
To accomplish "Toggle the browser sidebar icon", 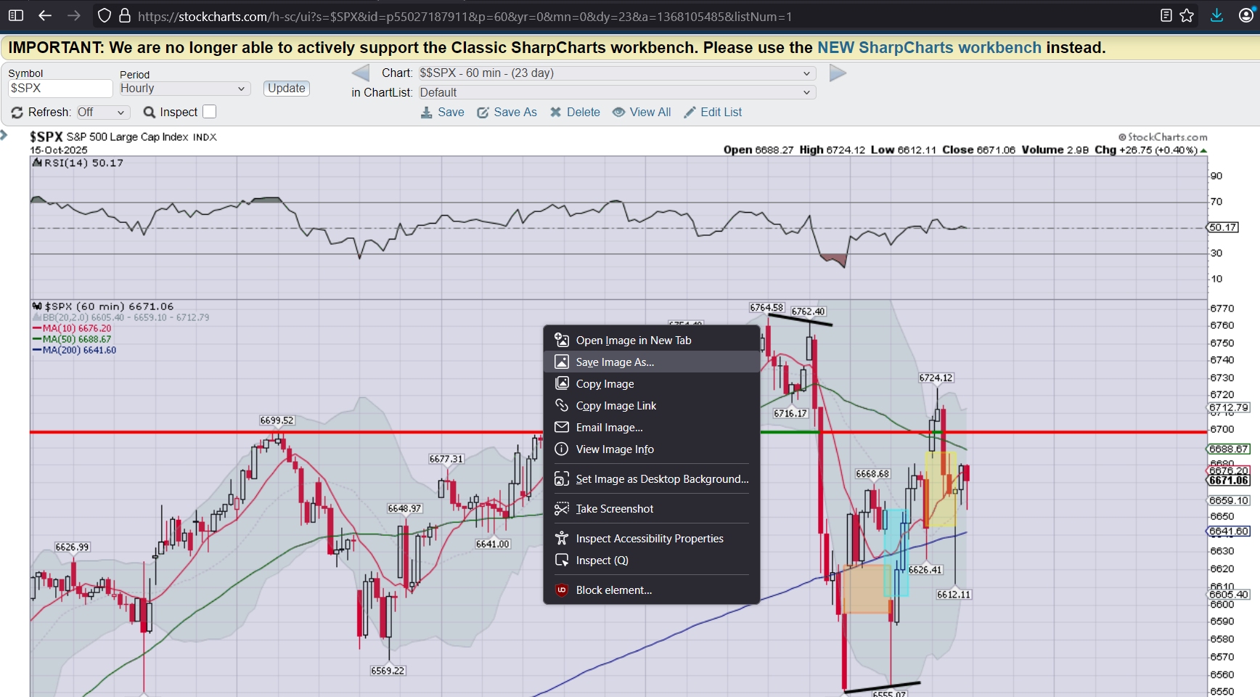I will [15, 15].
